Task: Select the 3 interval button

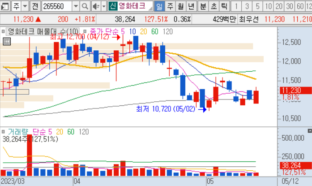Action: [247, 6]
